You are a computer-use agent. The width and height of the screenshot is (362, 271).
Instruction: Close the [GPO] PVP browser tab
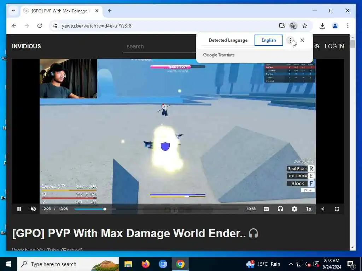click(97, 11)
